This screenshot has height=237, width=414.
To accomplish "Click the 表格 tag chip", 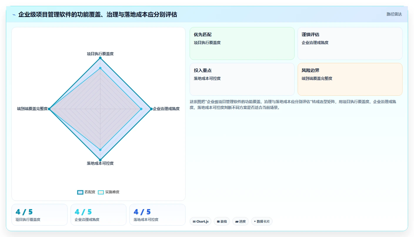I will (x=222, y=221).
